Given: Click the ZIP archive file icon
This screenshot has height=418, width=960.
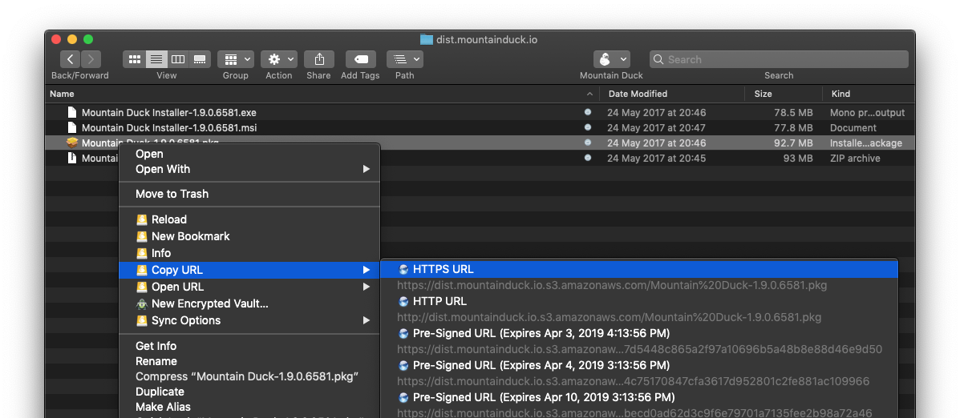Looking at the screenshot, I should click(72, 158).
